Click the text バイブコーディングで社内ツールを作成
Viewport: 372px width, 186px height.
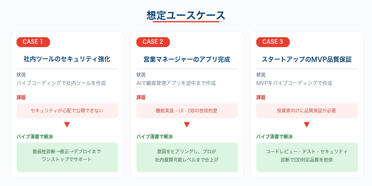pyautogui.click(x=61, y=83)
